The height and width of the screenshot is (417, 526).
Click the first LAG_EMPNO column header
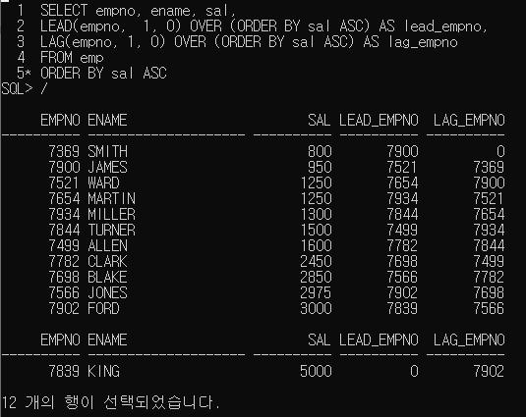click(x=469, y=120)
